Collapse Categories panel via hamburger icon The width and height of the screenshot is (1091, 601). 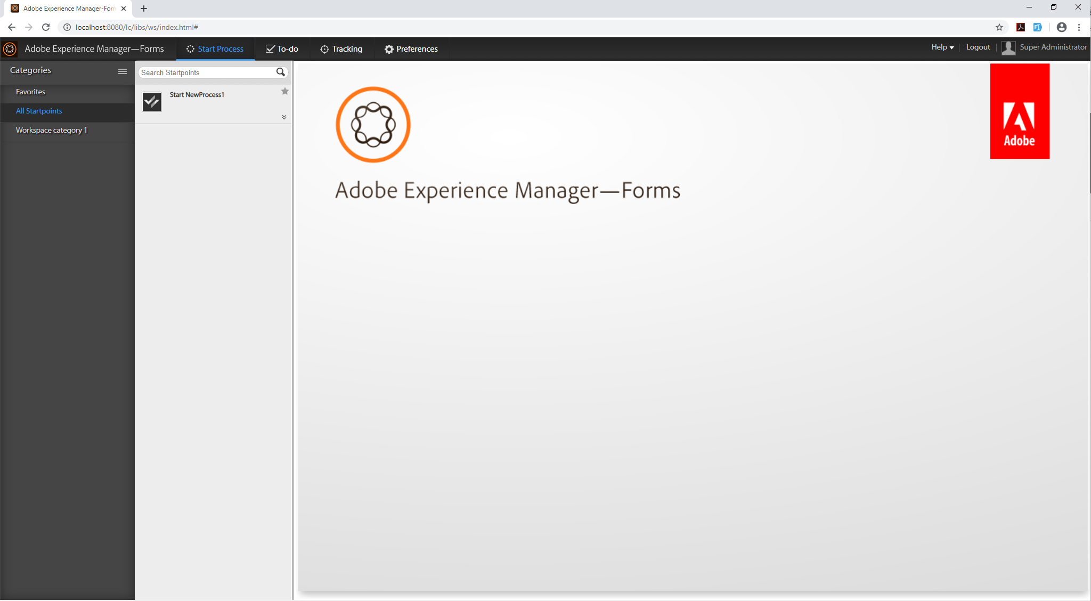coord(123,71)
